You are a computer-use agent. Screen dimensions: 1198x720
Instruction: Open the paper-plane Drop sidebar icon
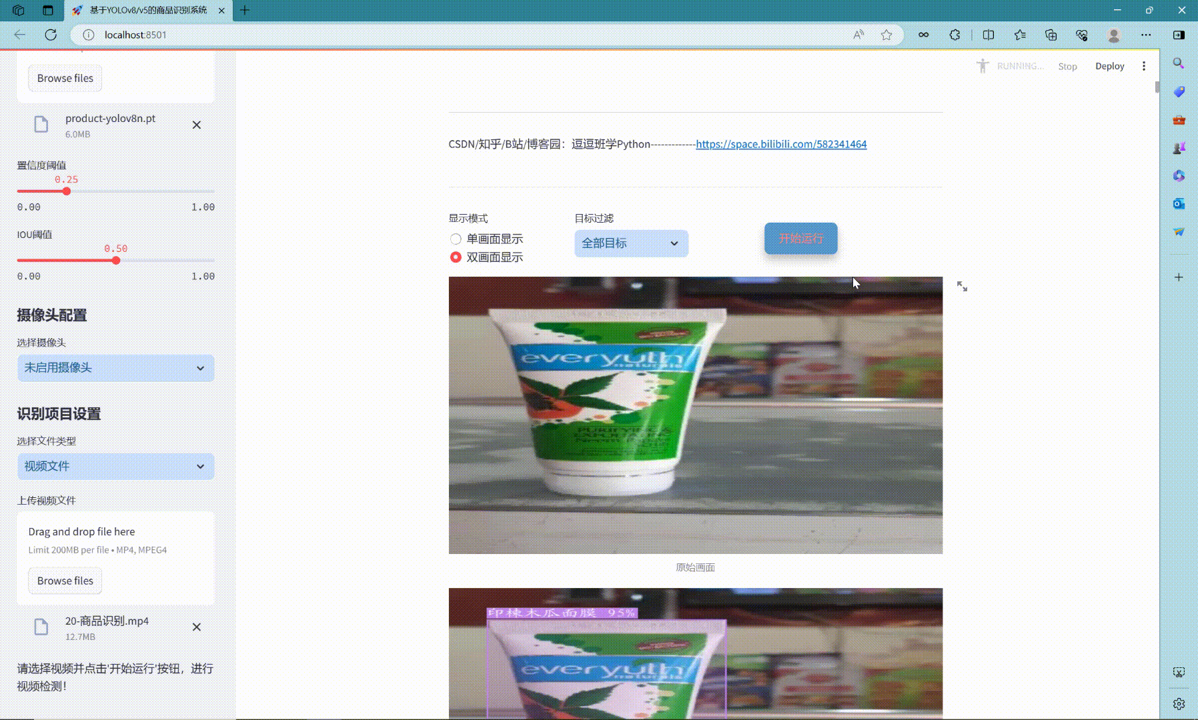[x=1179, y=232]
